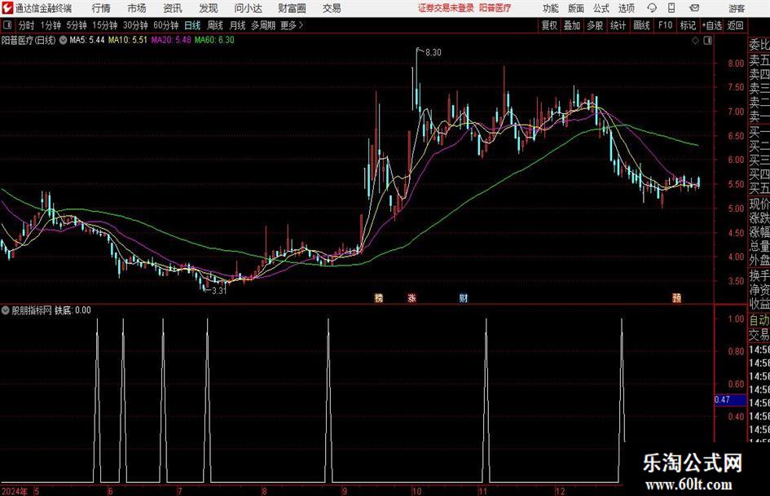Click the 阳普医疗 red stock name in title bar
Screen dimensions: 770x496
[x=495, y=8]
